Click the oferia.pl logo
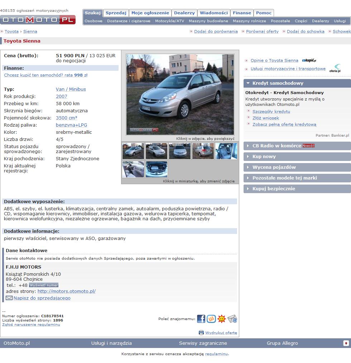The width and height of the screenshot is (351, 363). 335,68
